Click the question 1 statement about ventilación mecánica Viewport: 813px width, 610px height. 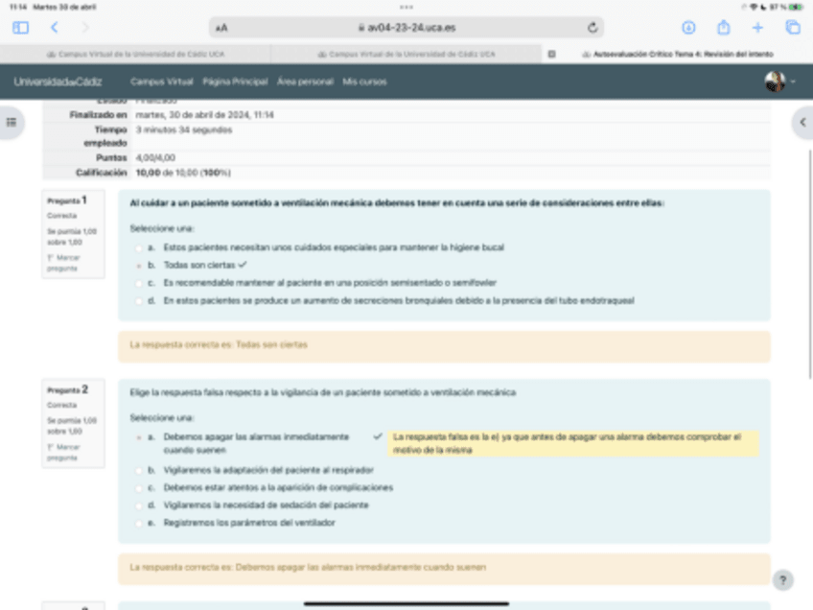[397, 203]
